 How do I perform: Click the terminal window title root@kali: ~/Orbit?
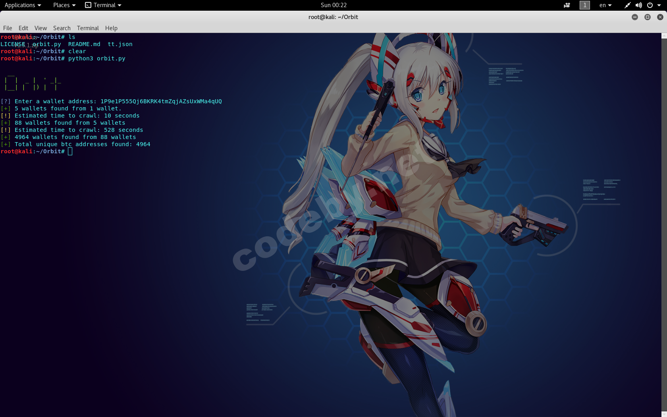pos(333,17)
